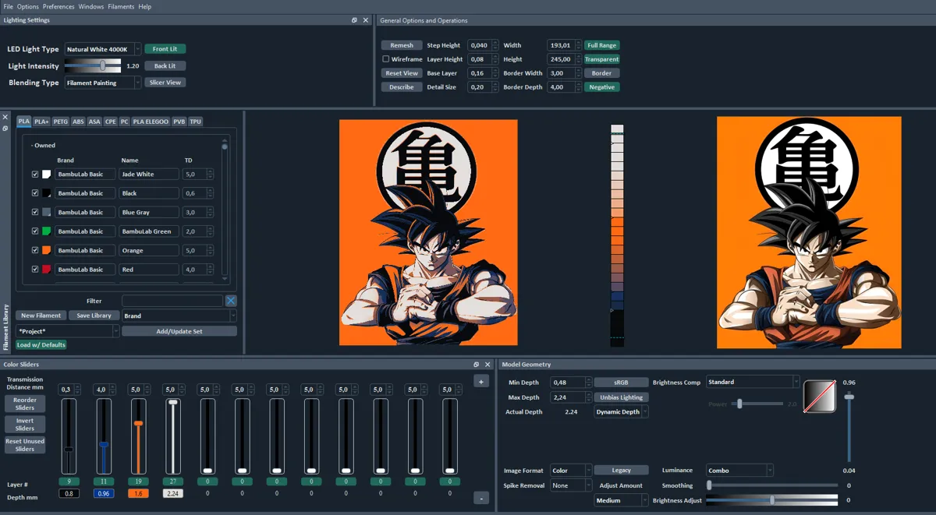
Task: Click the source image preview of Goku
Action: coord(428,232)
